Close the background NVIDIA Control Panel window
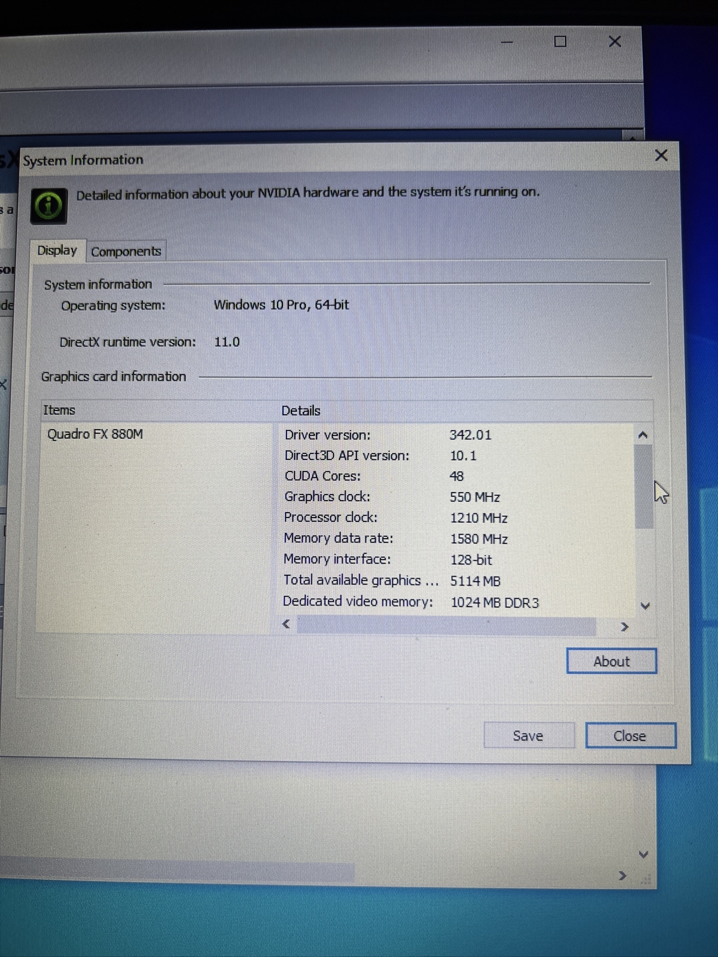718x957 pixels. point(614,41)
